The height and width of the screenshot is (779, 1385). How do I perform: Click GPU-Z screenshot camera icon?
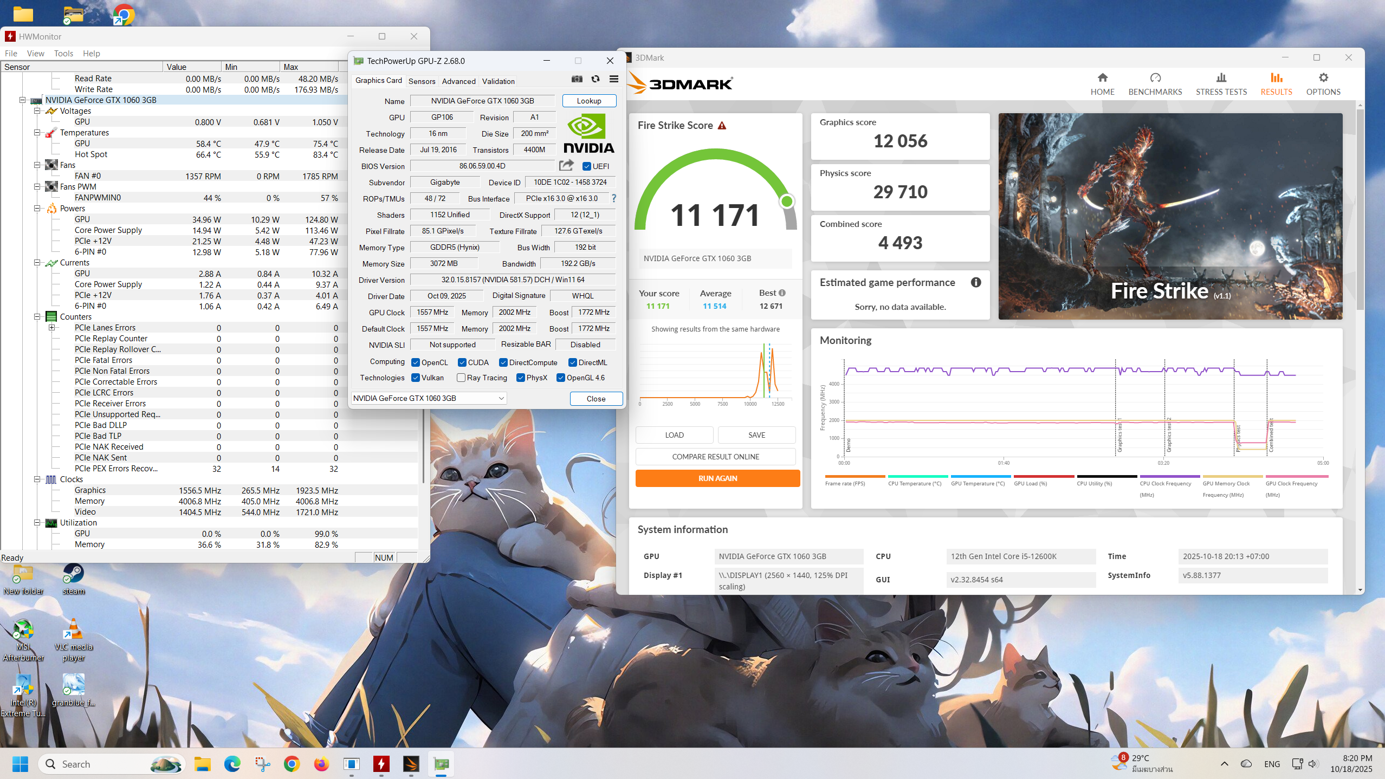tap(577, 80)
